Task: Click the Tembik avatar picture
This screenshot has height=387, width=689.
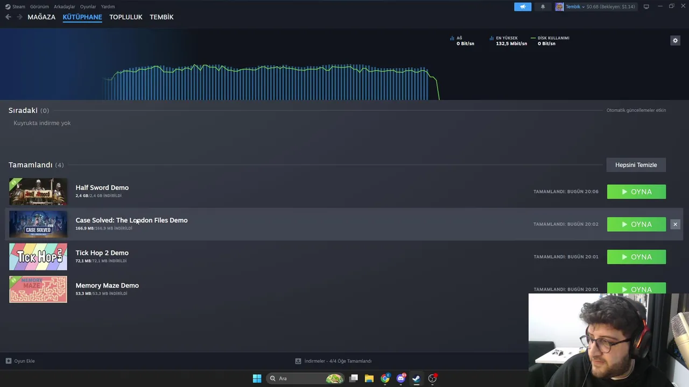Action: (559, 6)
